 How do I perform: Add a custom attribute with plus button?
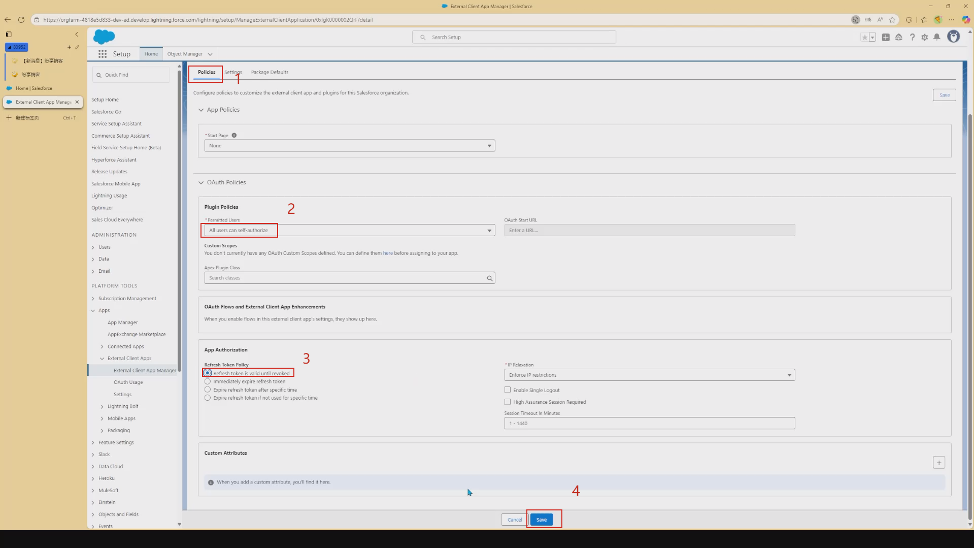pyautogui.click(x=939, y=463)
